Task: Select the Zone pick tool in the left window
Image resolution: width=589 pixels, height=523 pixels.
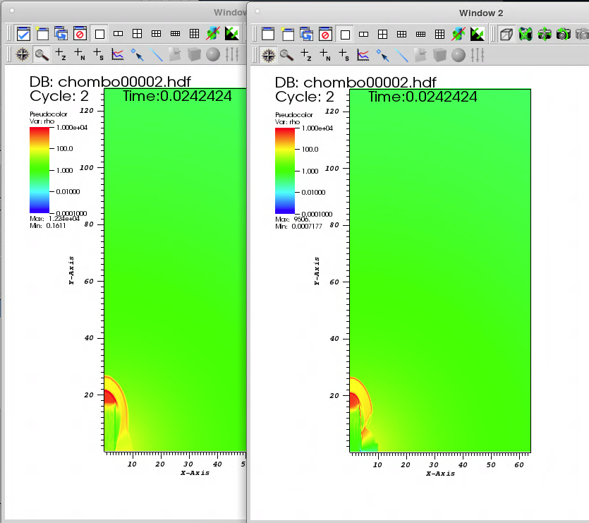Action: click(61, 54)
